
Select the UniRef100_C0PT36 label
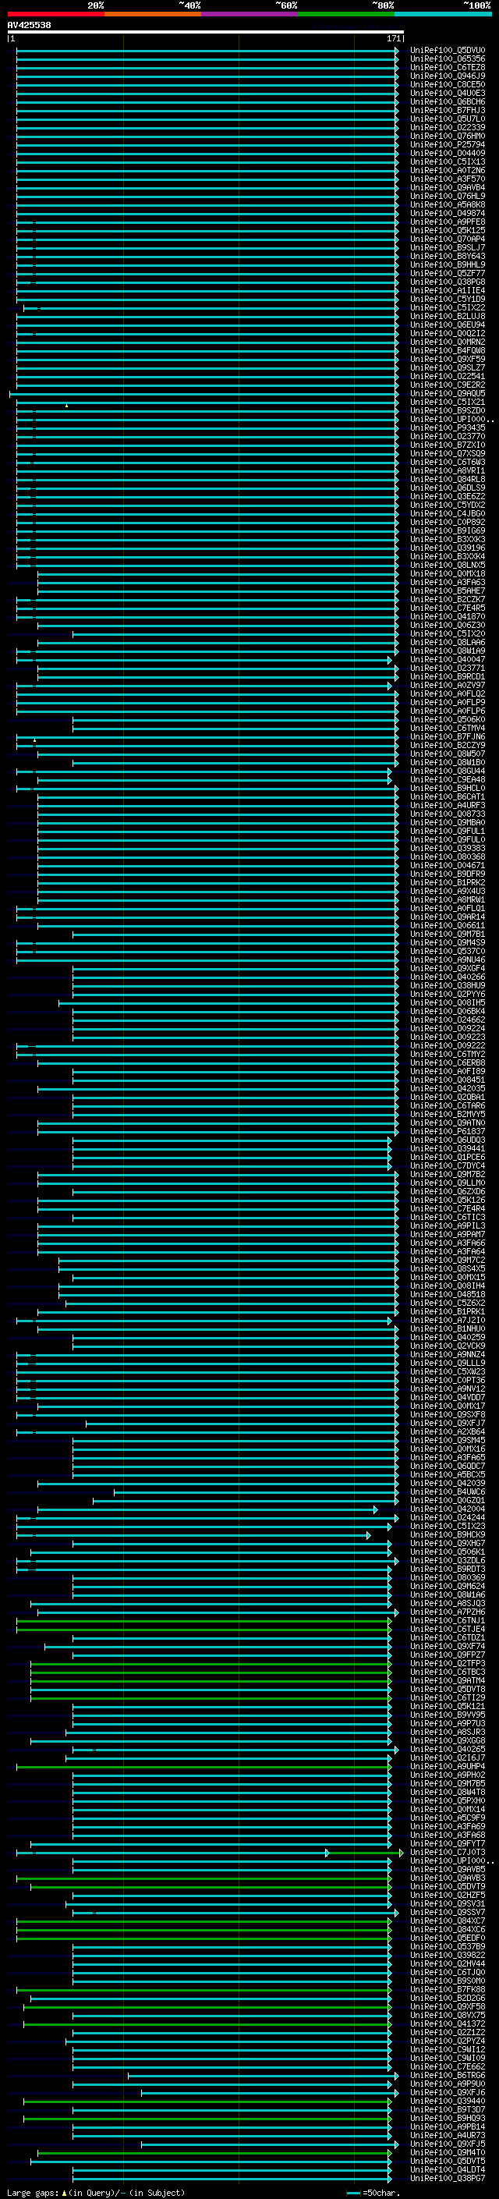(448, 1381)
